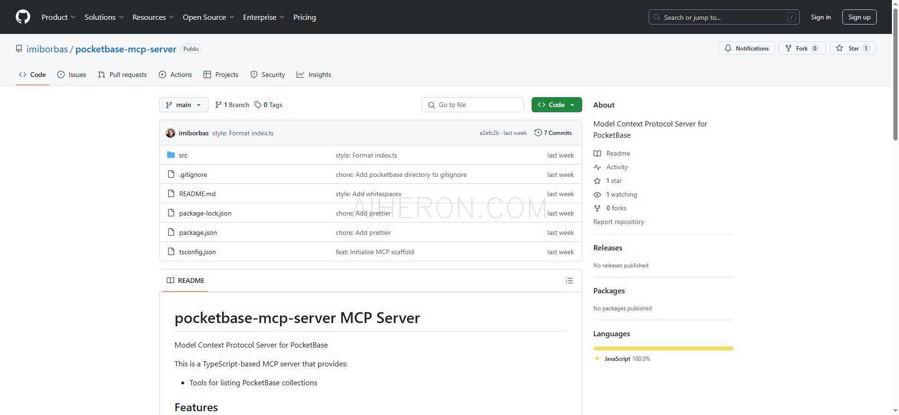Image resolution: width=899 pixels, height=415 pixels.
Task: Click the Sign in link
Action: tap(821, 17)
